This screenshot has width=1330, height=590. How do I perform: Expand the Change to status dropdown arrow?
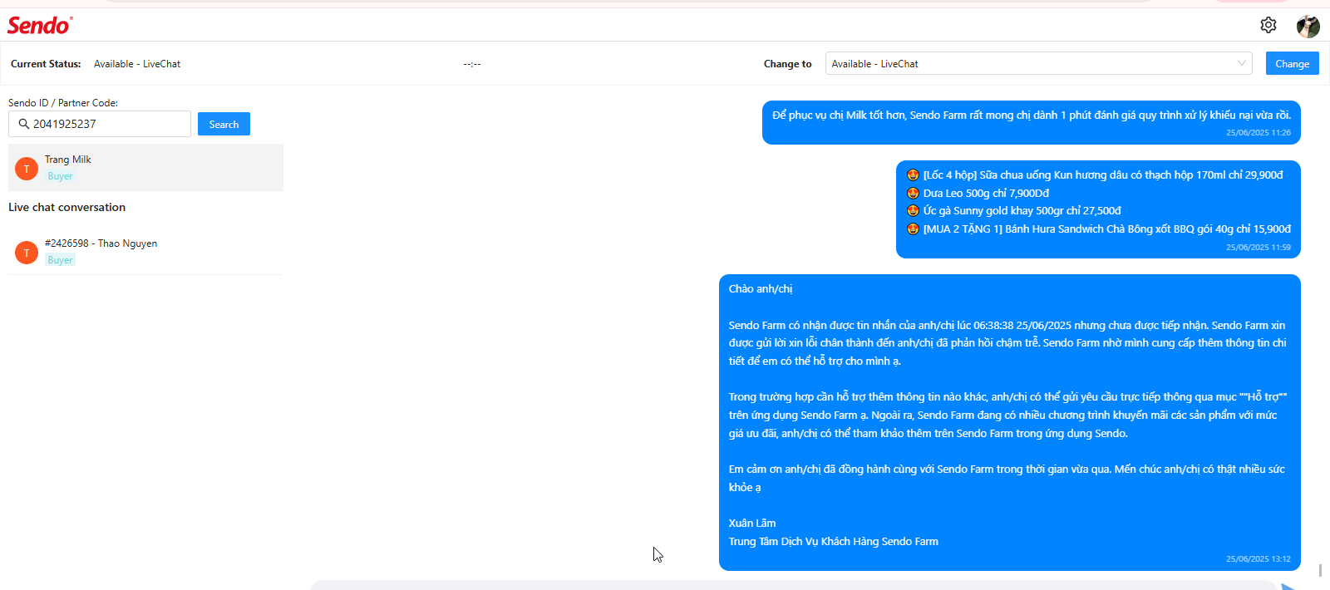click(x=1241, y=63)
